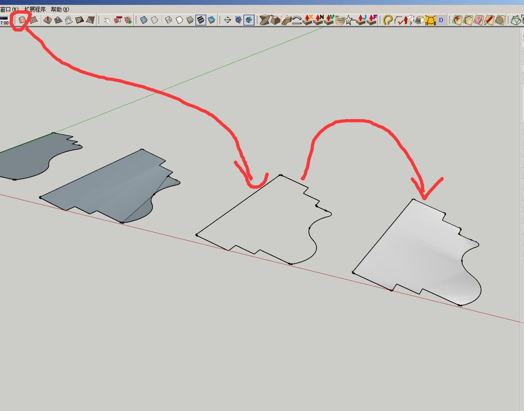Click the shadow time slider above 7:00

point(4,18)
